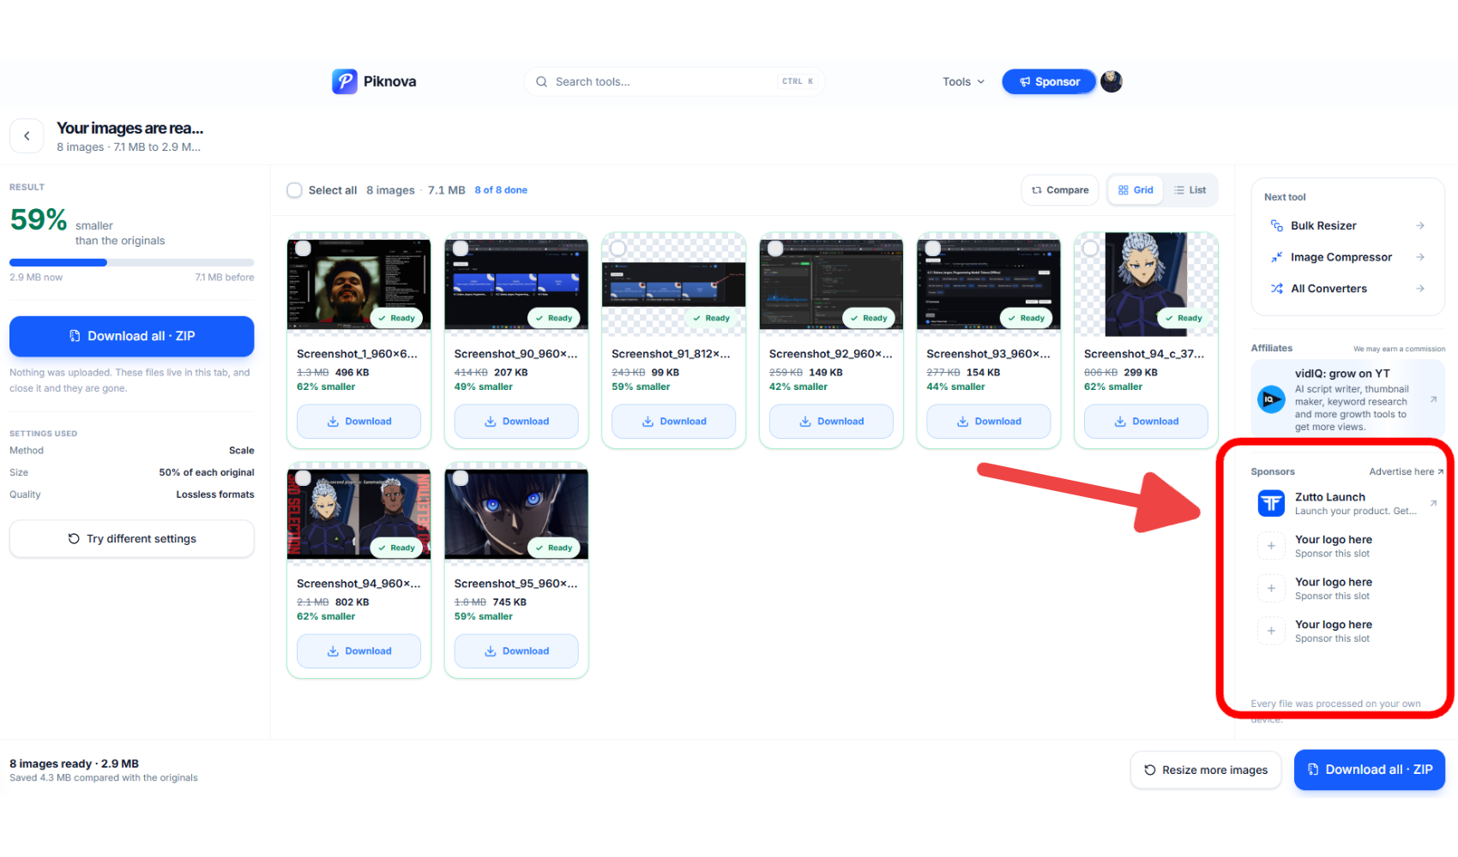Switch to Grid view
The height and width of the screenshot is (857, 1458).
point(1136,190)
